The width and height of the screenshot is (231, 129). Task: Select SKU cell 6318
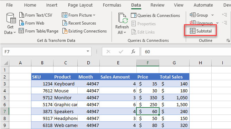point(42,125)
